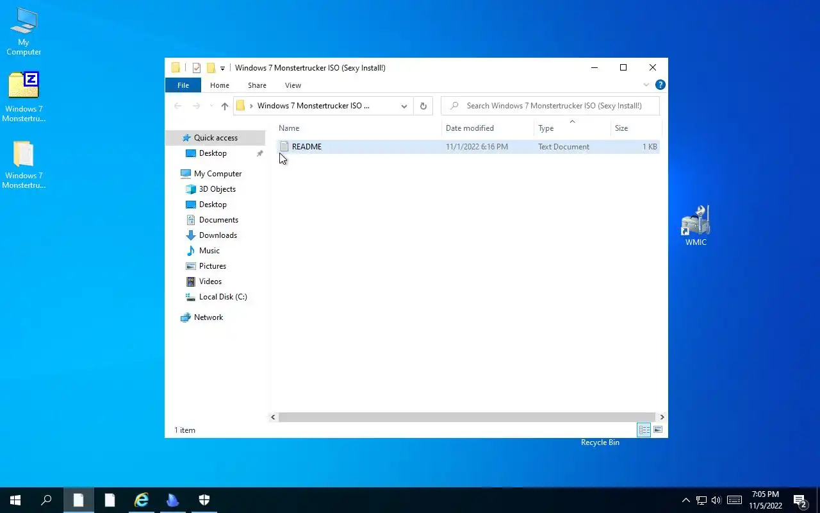The image size is (820, 513).
Task: Click the New folder quick access toolbar icon
Action: (211, 68)
